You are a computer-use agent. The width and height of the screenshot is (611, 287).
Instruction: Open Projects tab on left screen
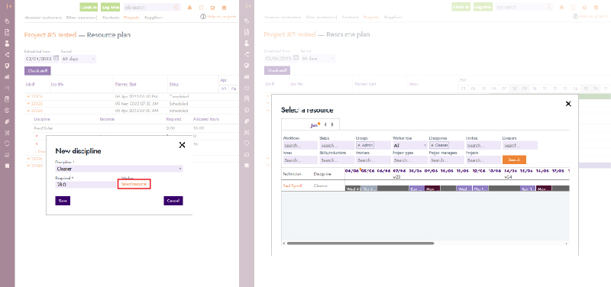pos(131,18)
